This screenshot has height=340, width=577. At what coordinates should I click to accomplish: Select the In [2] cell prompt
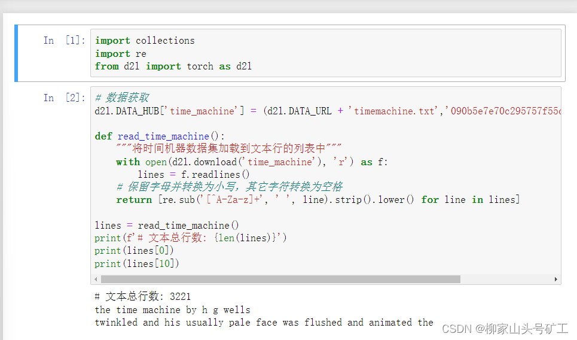[x=65, y=98]
